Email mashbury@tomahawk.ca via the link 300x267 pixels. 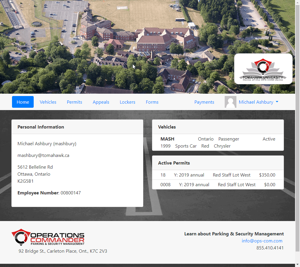click(43, 155)
